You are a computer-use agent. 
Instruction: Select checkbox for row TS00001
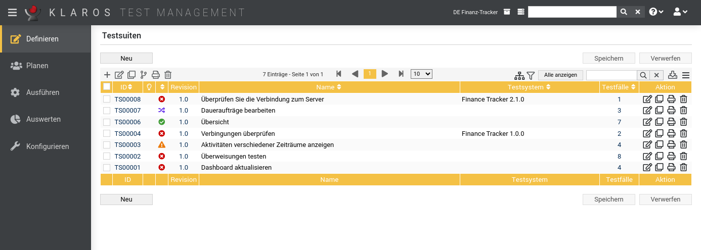pos(107,168)
